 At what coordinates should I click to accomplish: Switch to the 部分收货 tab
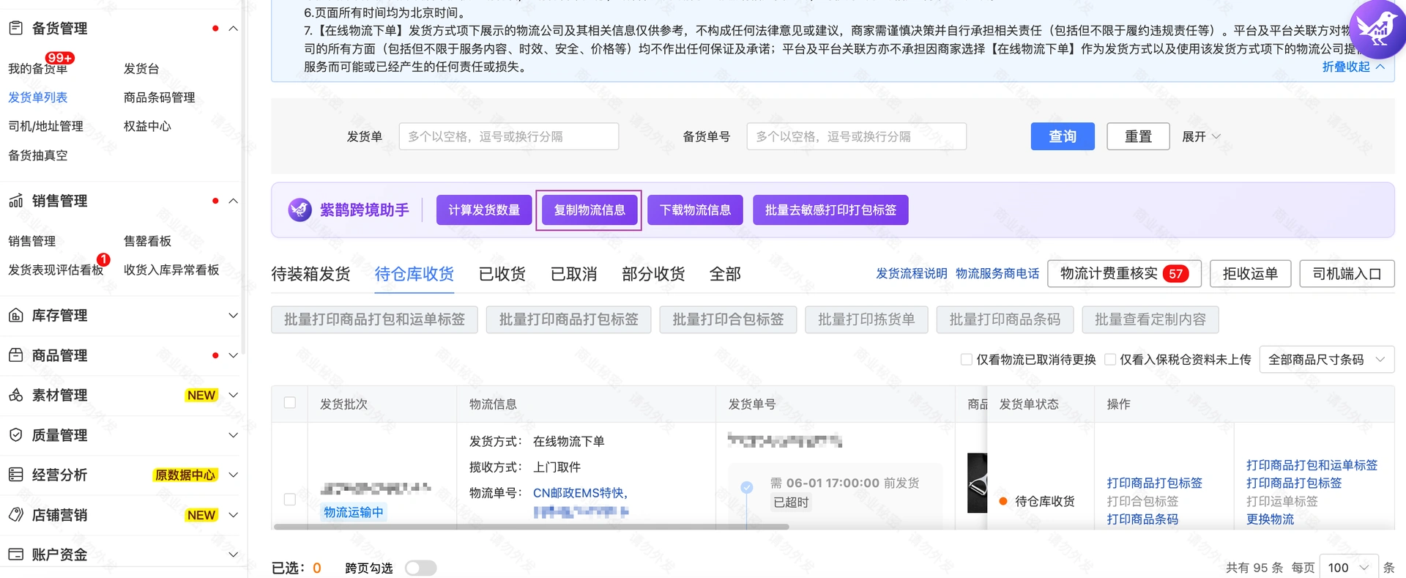point(653,274)
